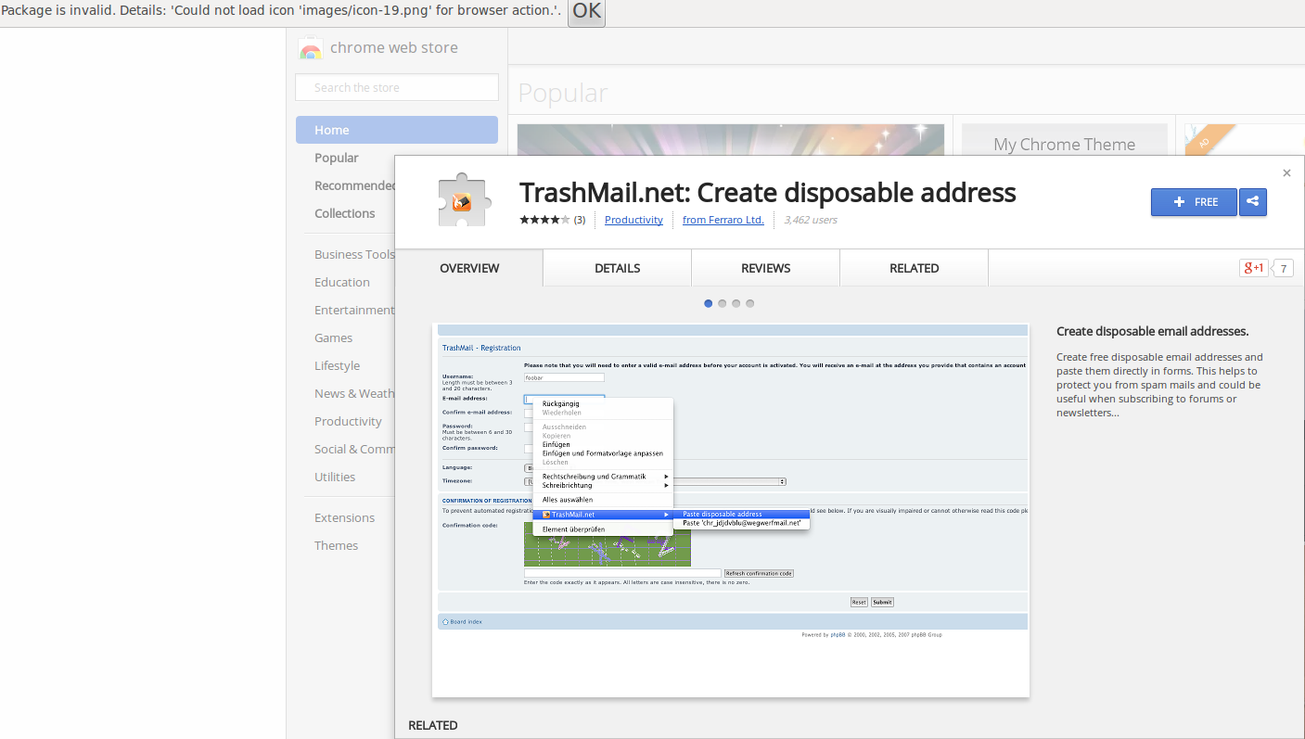Image resolution: width=1305 pixels, height=739 pixels.
Task: Click the Chrome Web Store logo icon
Action: tap(311, 48)
